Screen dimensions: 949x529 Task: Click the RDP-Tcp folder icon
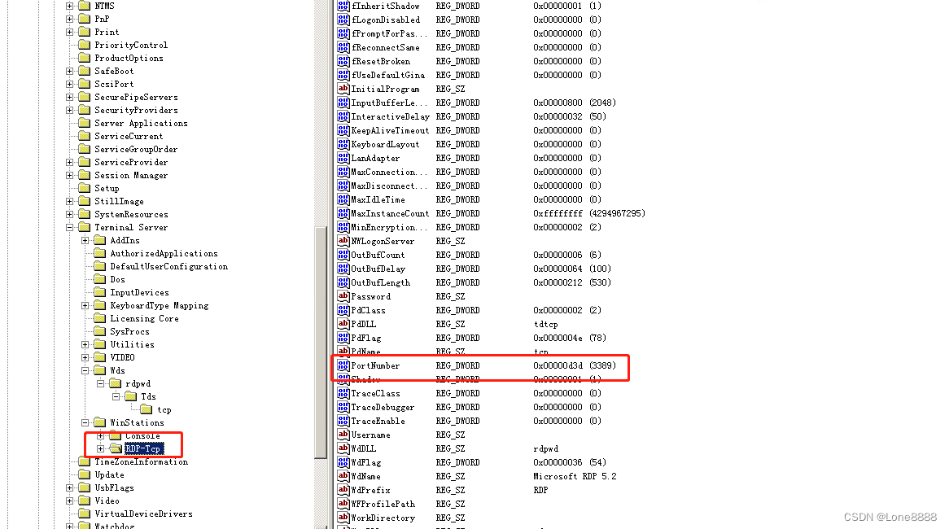tap(115, 449)
